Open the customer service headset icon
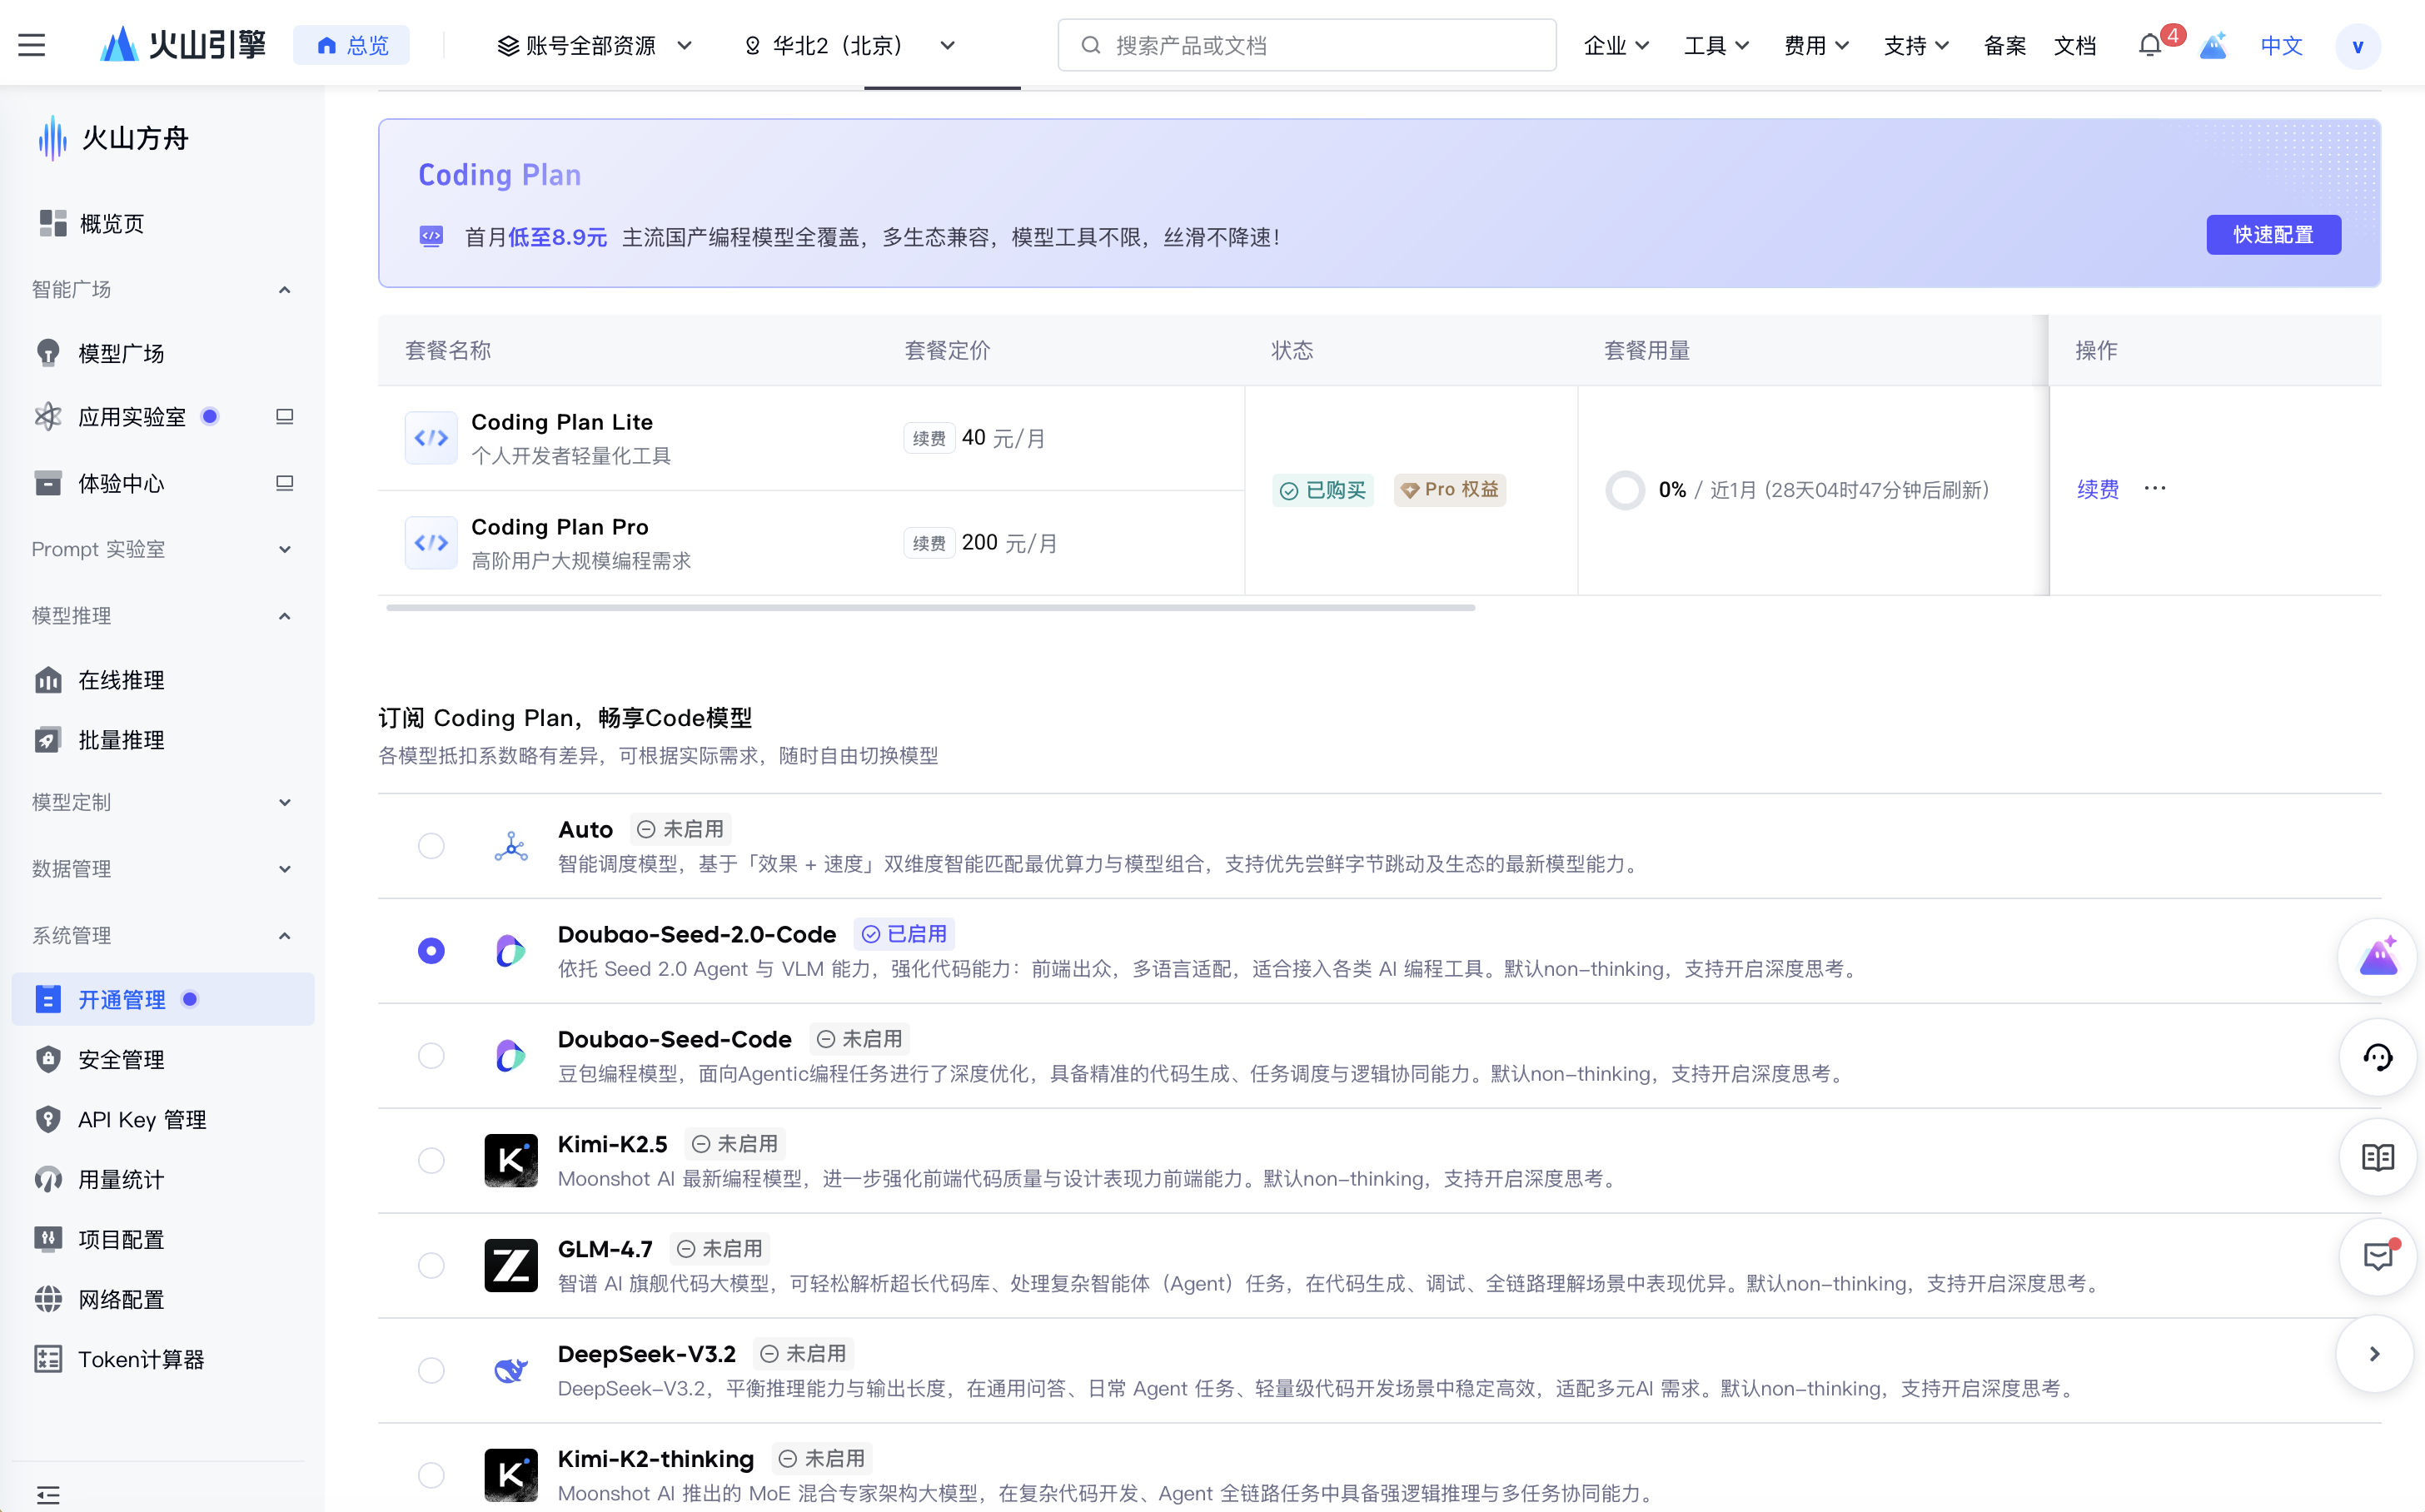2425x1512 pixels. [x=2377, y=1057]
